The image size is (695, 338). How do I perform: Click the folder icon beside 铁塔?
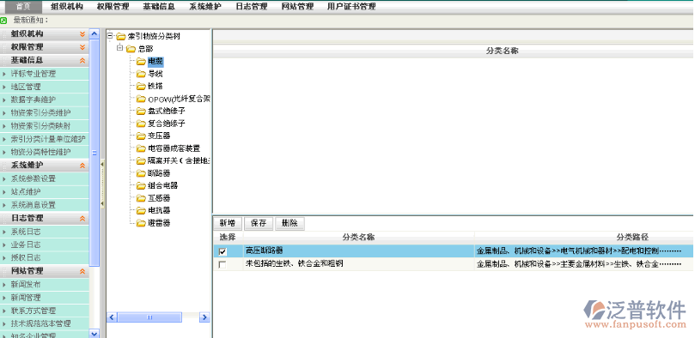[x=141, y=87]
